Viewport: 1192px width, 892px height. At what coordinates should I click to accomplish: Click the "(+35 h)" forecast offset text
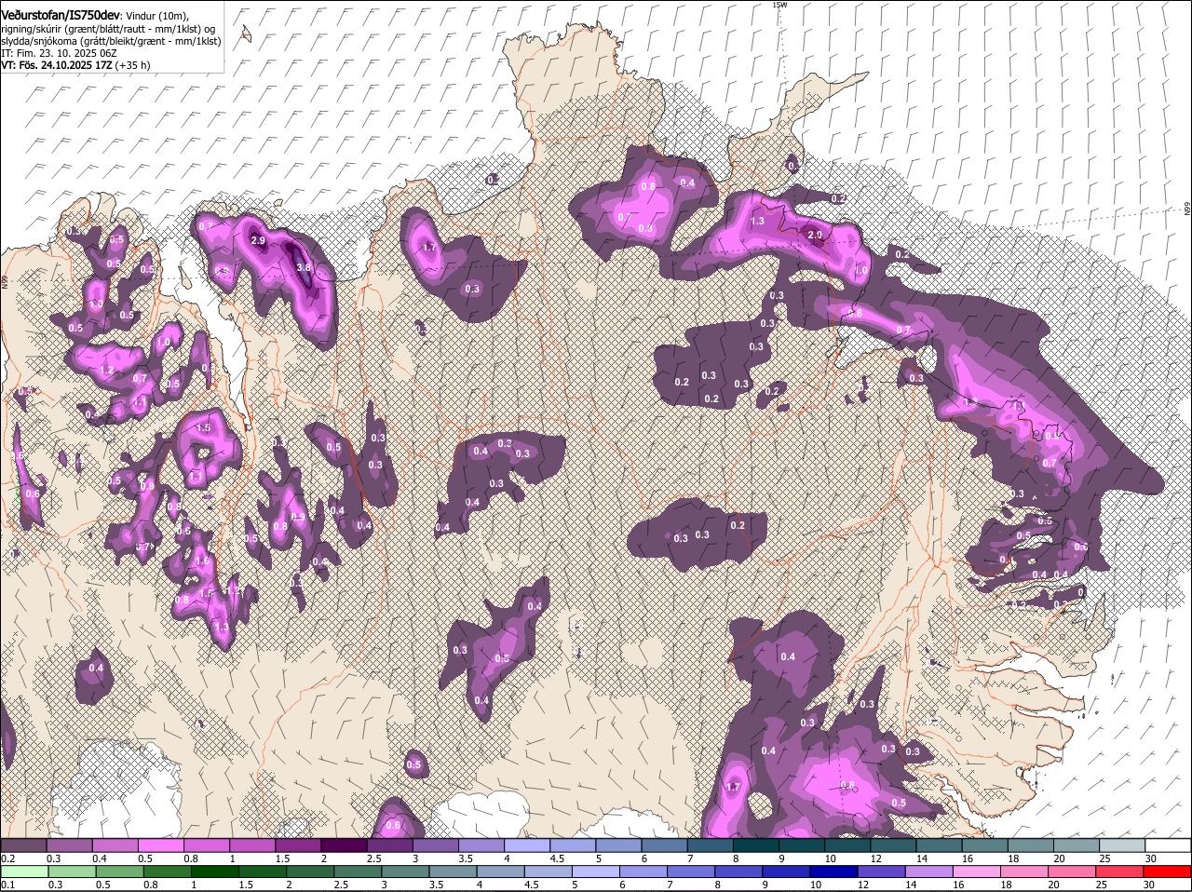pyautogui.click(x=133, y=65)
